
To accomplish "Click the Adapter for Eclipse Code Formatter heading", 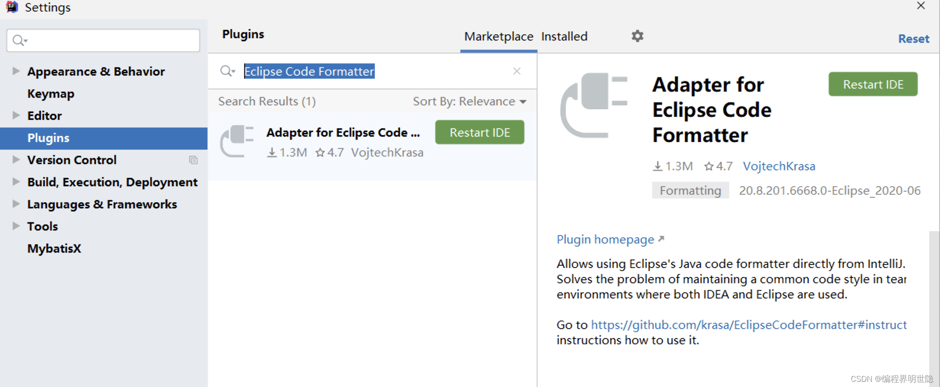I will point(711,110).
